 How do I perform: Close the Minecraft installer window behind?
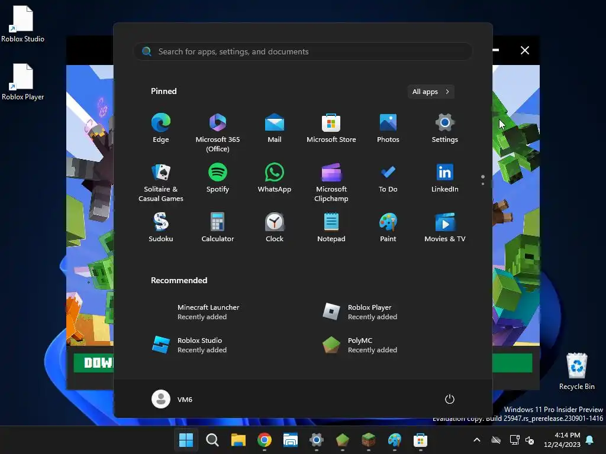click(524, 50)
